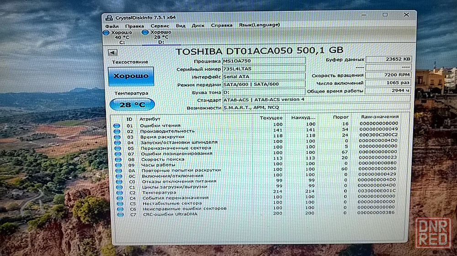The image size is (457, 256).
Task: Click the status orb beside attribute 01
Action: pyautogui.click(x=117, y=125)
